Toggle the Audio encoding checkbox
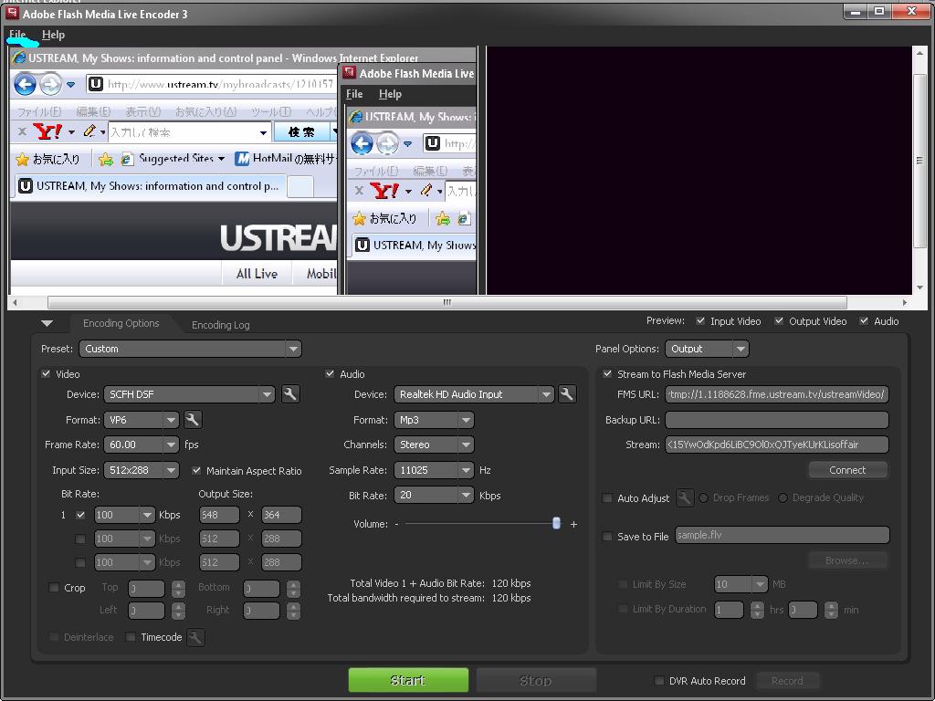 pos(330,373)
